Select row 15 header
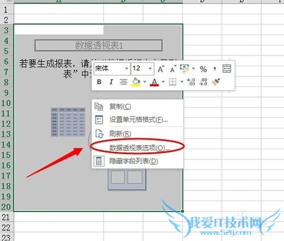The width and height of the screenshot is (284, 241). (x=6, y=155)
